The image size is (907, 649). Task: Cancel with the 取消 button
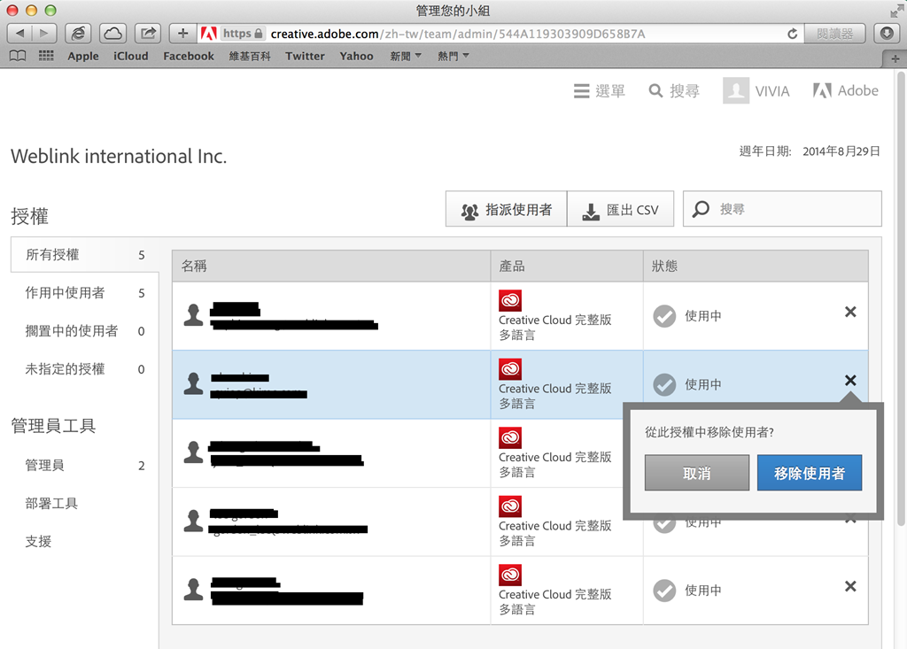tap(697, 473)
